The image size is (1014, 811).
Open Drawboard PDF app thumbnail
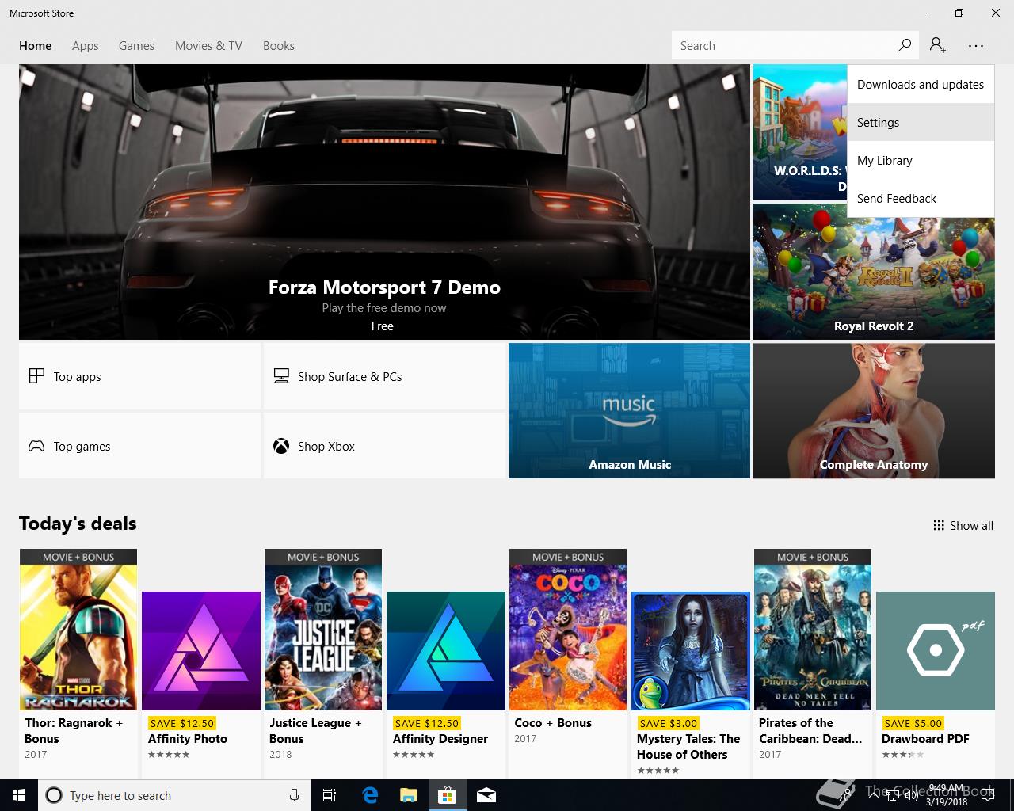point(936,651)
